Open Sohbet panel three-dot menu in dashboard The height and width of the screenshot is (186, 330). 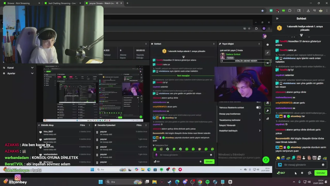214,44
